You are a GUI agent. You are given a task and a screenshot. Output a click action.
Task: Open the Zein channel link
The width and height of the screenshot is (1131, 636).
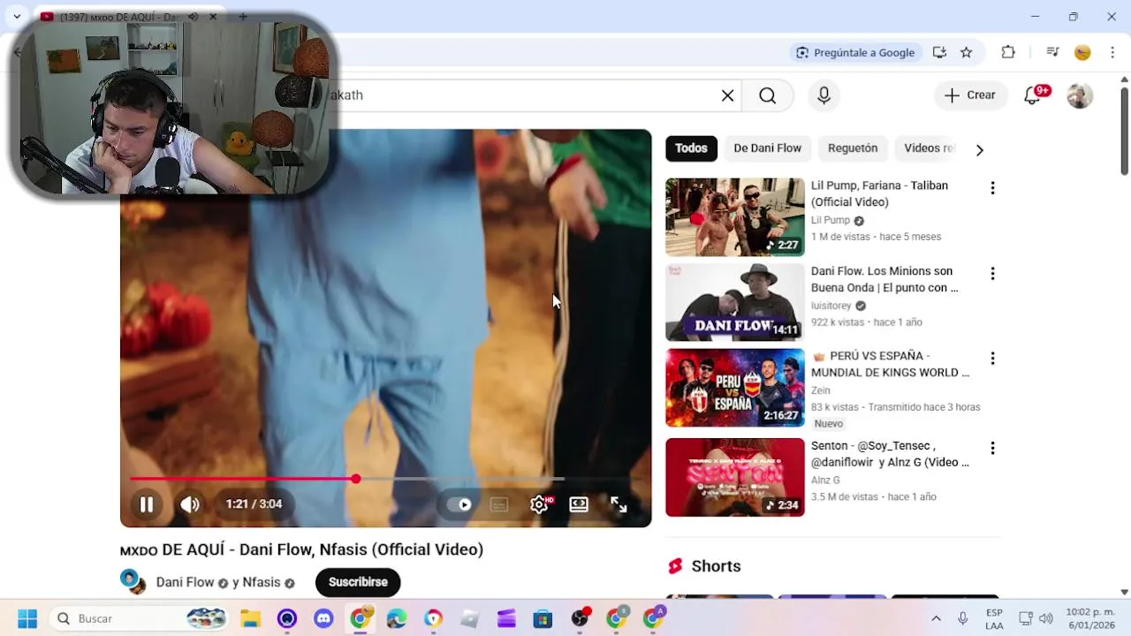(821, 390)
